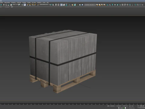Viewport: 145px width, 109px height.
Task: Open Rendered Frame Window icon
Action: click(75, 5)
